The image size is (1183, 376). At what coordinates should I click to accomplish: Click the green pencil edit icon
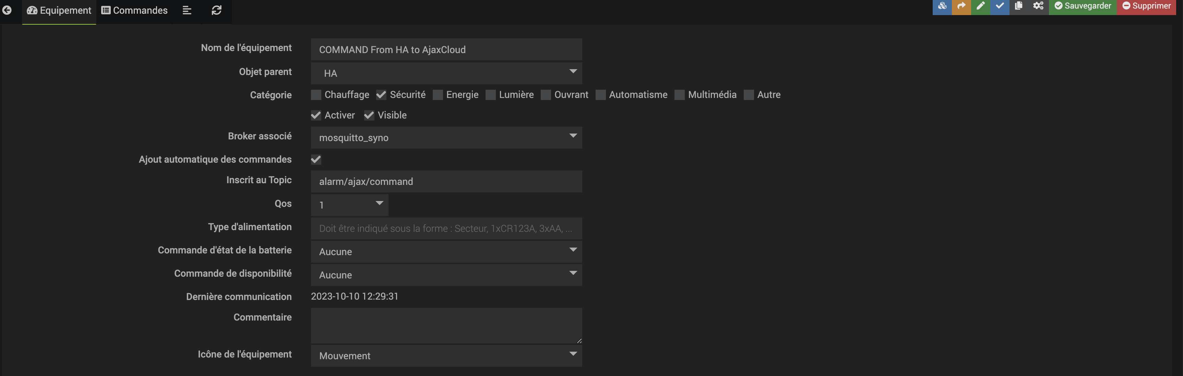[x=980, y=6]
